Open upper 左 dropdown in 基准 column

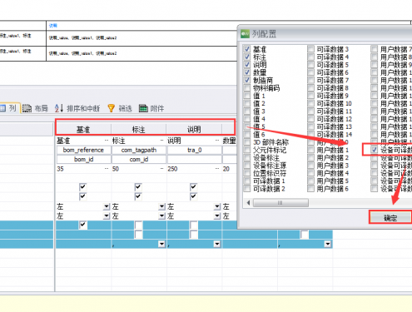coord(107,206)
